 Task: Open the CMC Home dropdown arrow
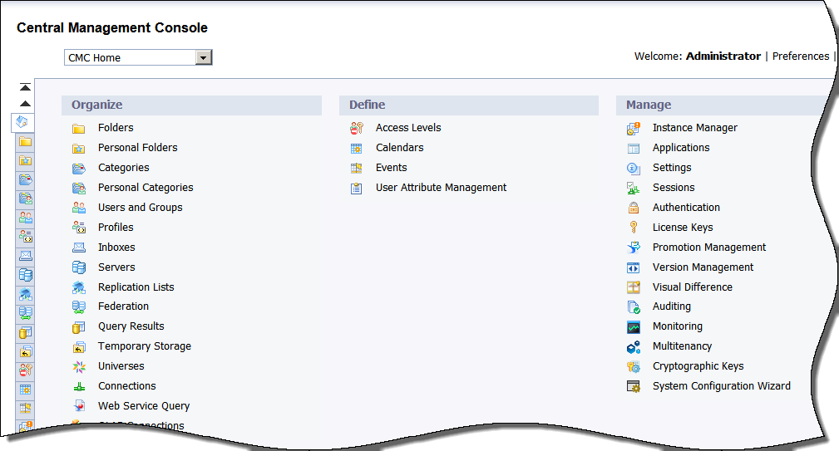click(x=204, y=57)
